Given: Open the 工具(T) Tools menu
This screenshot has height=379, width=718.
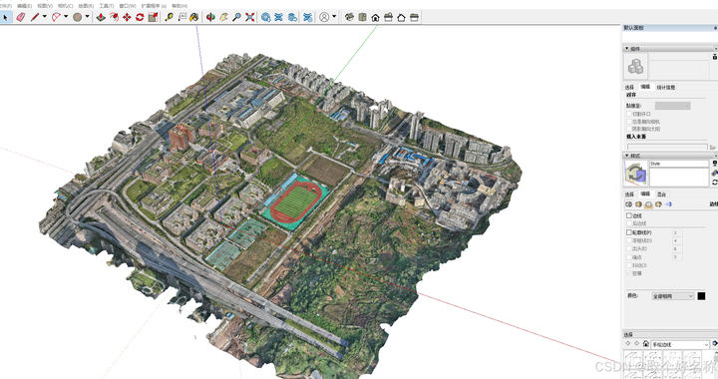Looking at the screenshot, I should click(107, 6).
